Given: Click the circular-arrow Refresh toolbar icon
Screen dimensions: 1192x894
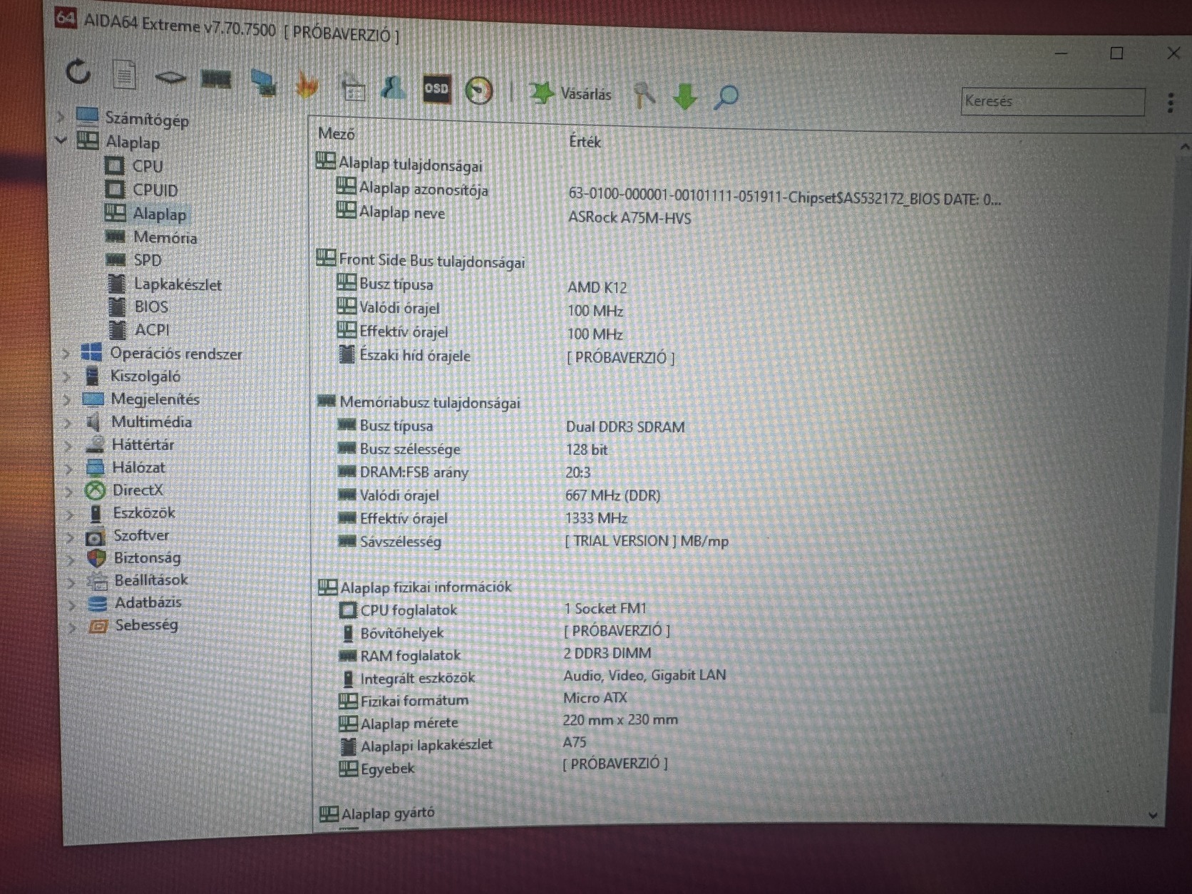Looking at the screenshot, I should 78,71.
